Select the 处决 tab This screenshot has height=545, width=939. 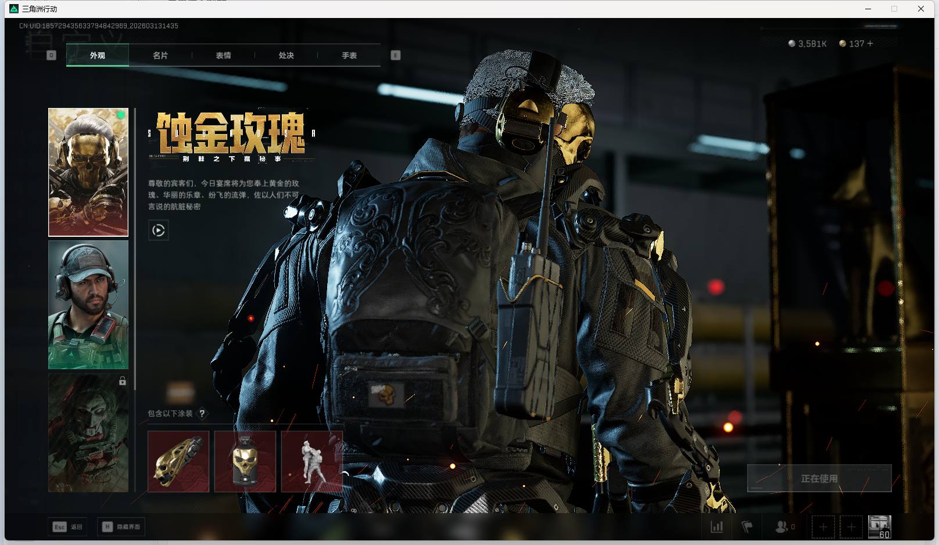[286, 55]
